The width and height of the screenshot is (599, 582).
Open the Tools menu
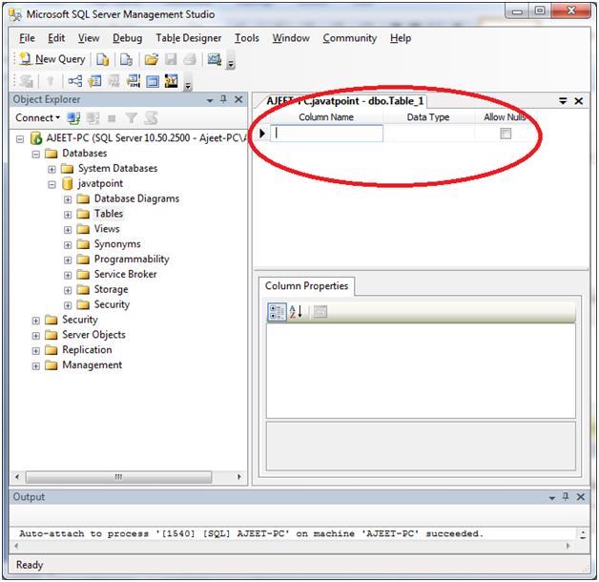[247, 38]
